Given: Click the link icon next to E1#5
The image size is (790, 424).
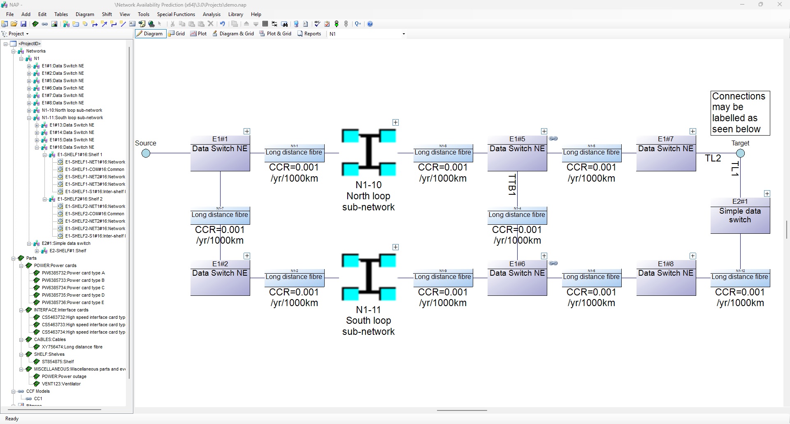Looking at the screenshot, I should [x=553, y=139].
